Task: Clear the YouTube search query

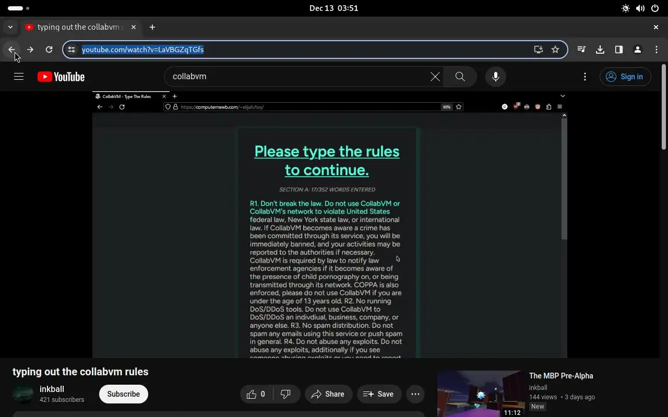Action: (435, 77)
